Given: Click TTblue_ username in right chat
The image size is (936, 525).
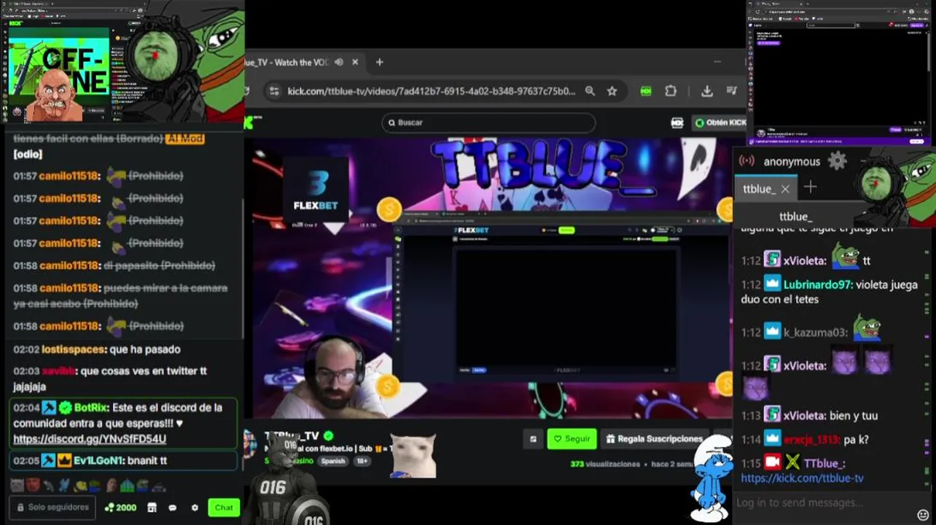Looking at the screenshot, I should pyautogui.click(x=824, y=463).
